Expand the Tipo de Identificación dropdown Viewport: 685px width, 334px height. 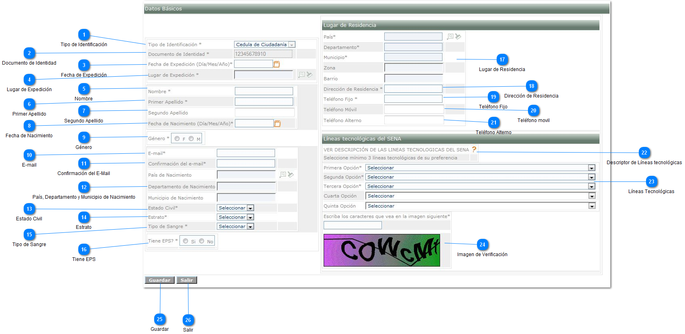[x=292, y=45]
